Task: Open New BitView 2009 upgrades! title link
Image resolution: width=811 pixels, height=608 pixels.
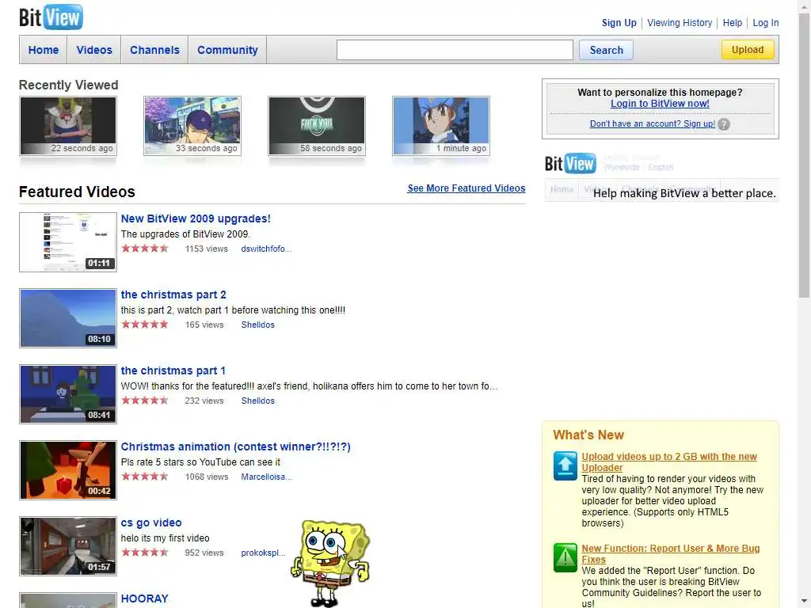Action: pyautogui.click(x=196, y=218)
